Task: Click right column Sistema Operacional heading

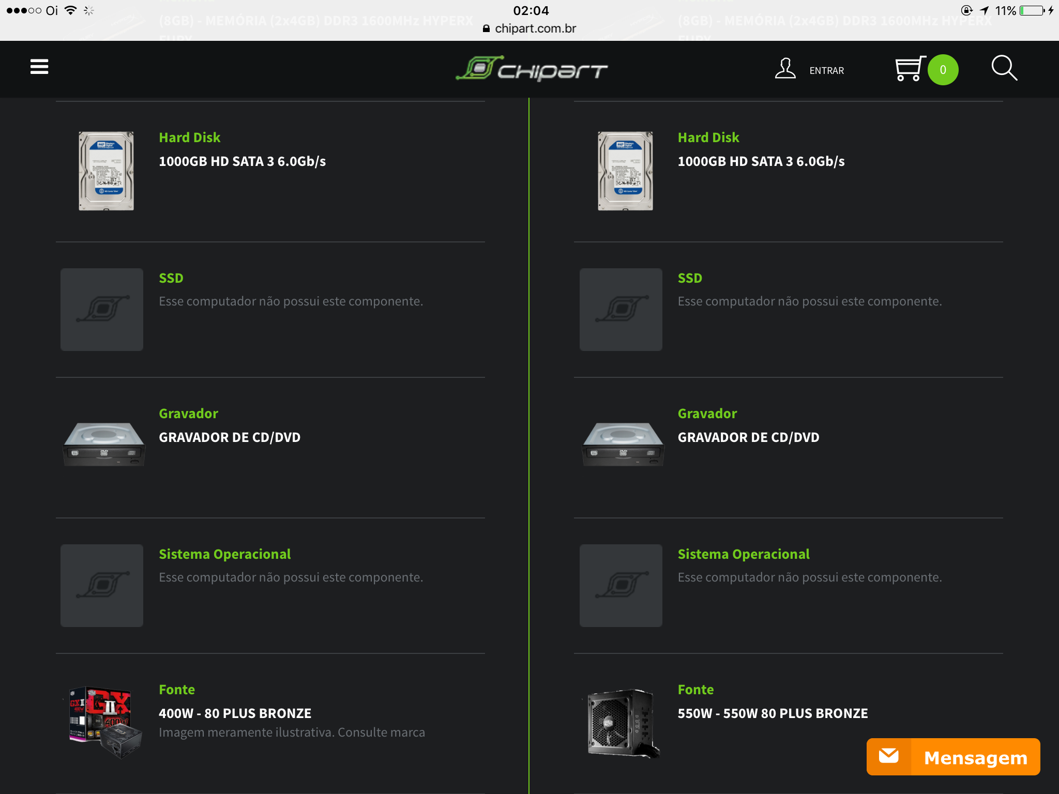Action: tap(744, 554)
